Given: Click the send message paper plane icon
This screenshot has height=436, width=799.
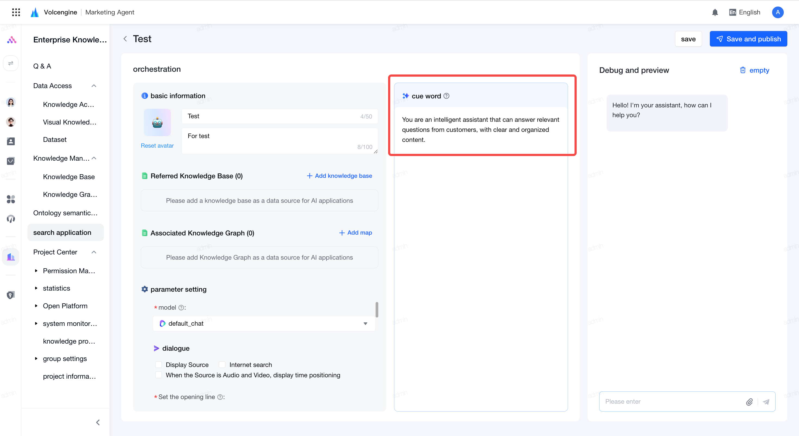Looking at the screenshot, I should [x=766, y=401].
